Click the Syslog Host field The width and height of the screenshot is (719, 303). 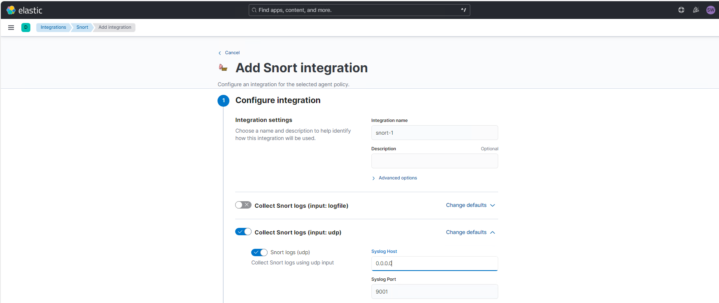(x=435, y=264)
